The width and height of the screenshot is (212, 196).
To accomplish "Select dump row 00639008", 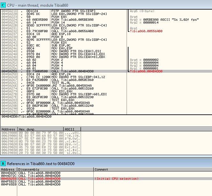I will (40, 135).
